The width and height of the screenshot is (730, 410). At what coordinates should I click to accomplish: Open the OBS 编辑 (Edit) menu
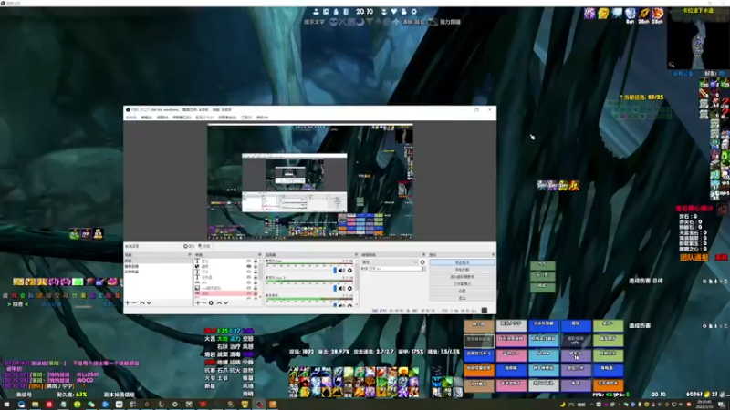[x=147, y=118]
